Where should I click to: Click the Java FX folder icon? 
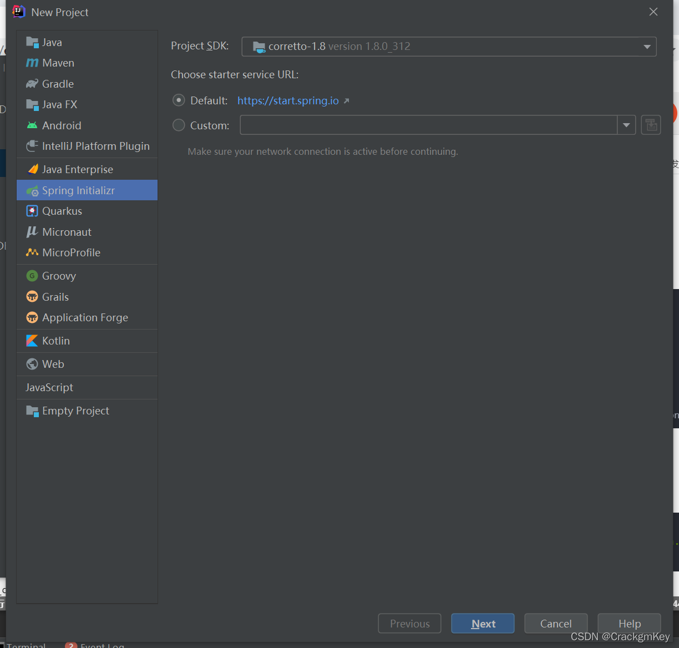coord(32,104)
